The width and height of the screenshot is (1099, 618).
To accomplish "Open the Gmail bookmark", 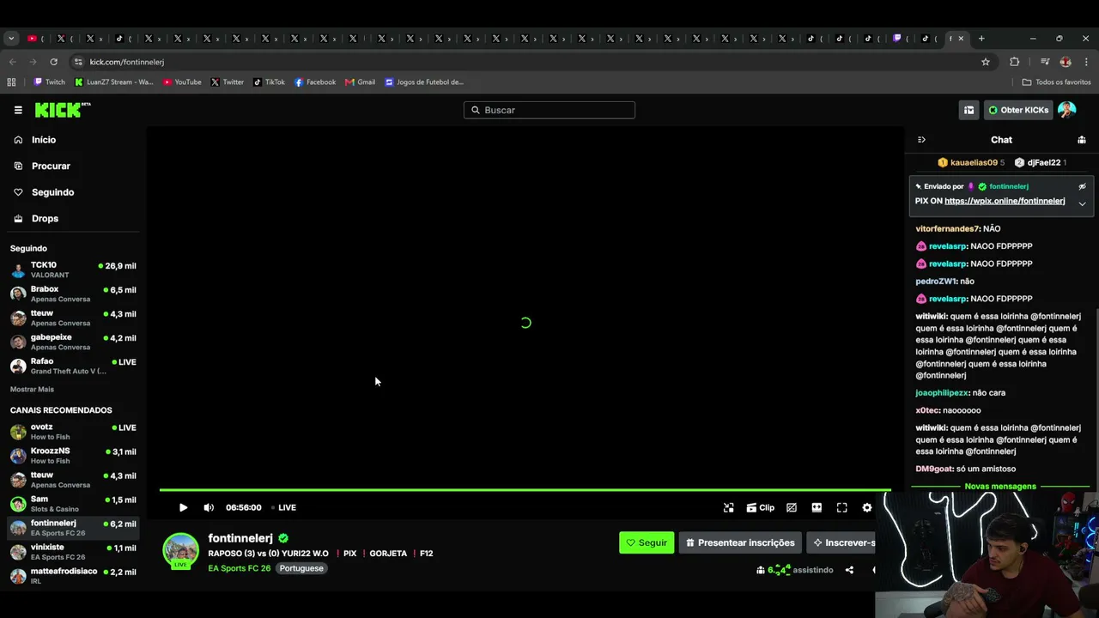I will pyautogui.click(x=361, y=82).
